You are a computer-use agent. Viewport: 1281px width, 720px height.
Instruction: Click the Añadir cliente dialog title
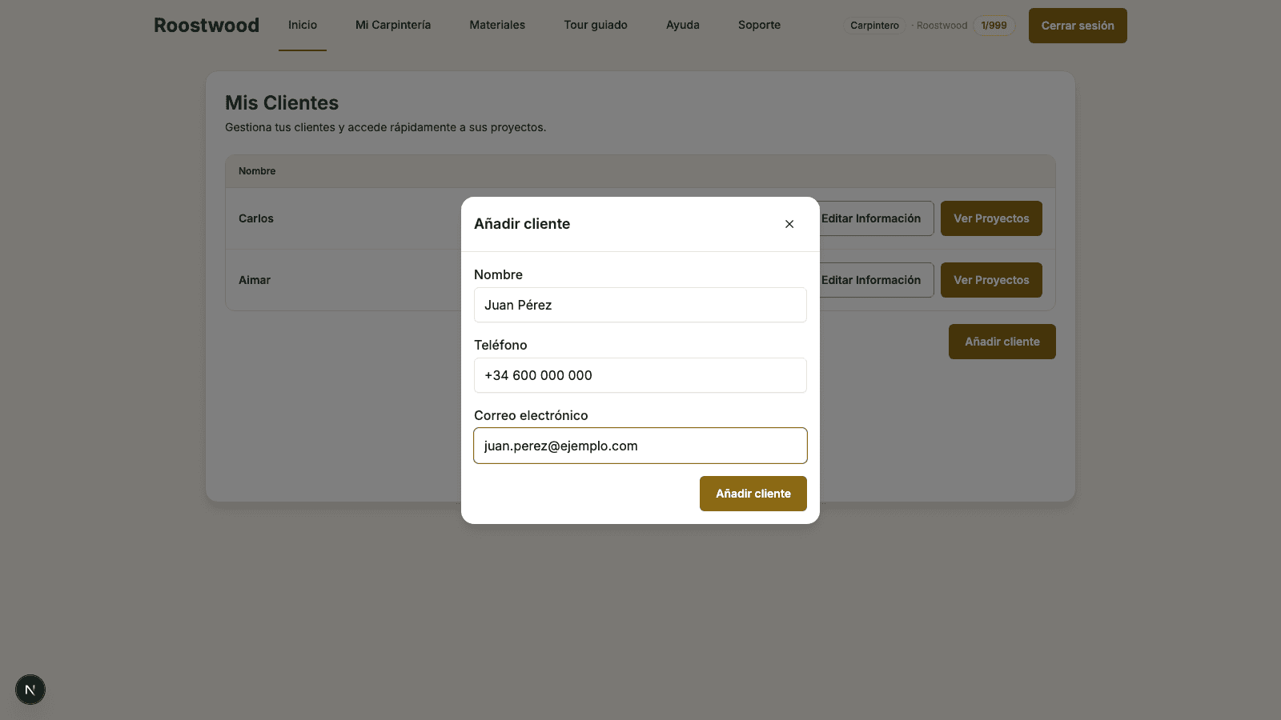[522, 224]
